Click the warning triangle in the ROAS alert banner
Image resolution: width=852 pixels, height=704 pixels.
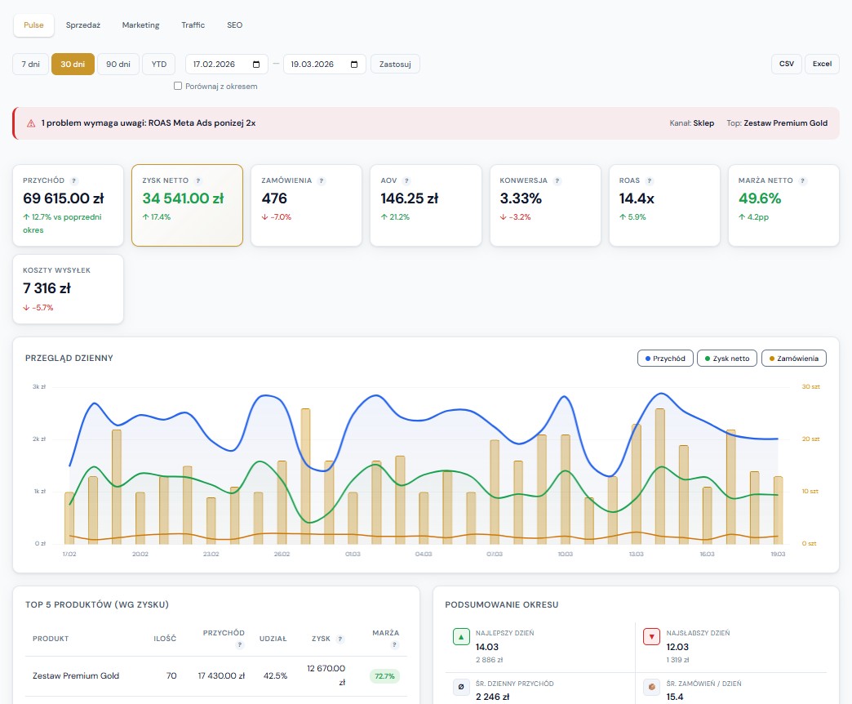click(29, 123)
